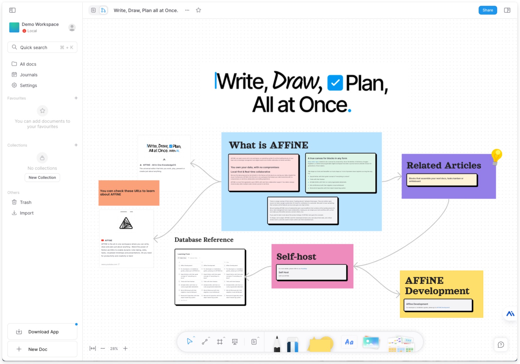Screen dimensions: 520x364
Task: Click the Affine Development note card
Action: coord(438,306)
